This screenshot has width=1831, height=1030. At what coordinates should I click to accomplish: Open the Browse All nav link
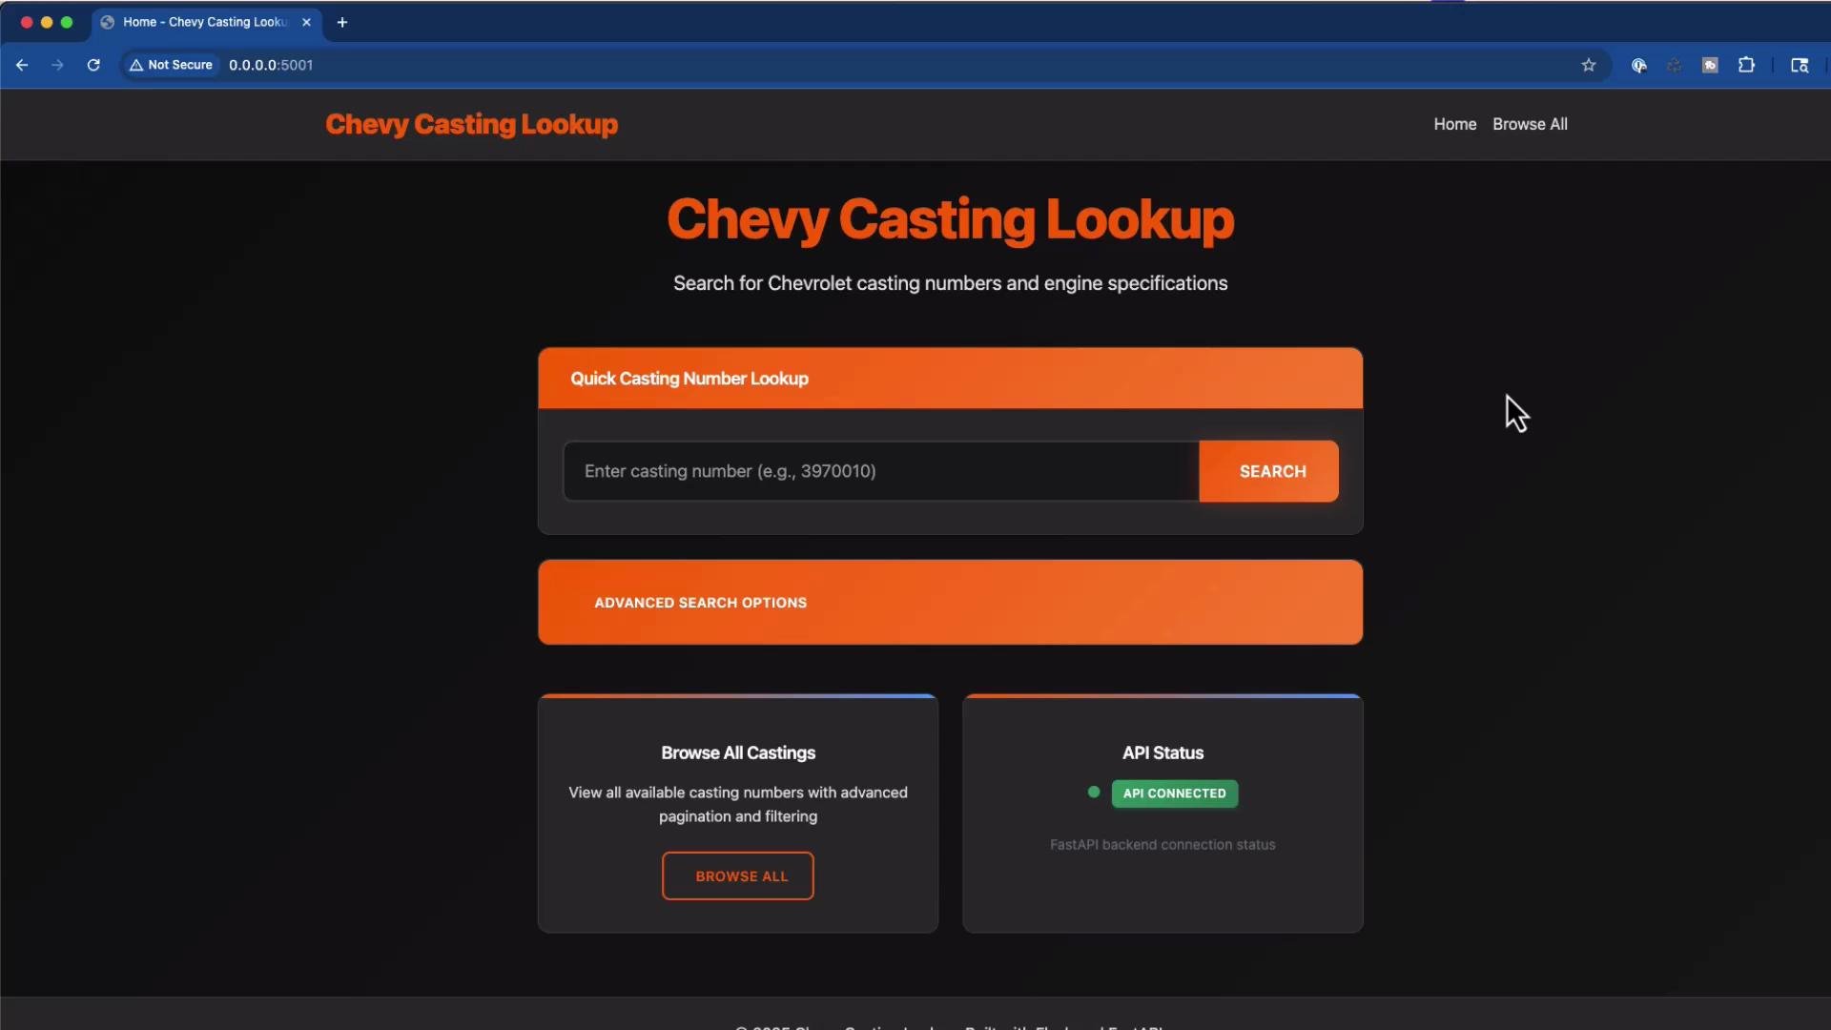coord(1530,124)
